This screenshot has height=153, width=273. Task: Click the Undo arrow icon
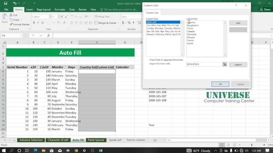coord(15,3)
